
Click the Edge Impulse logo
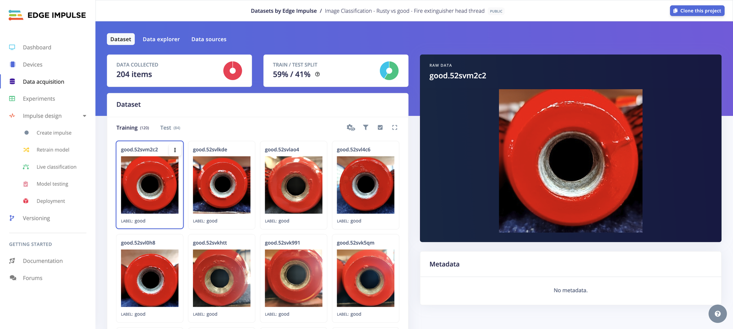(47, 15)
